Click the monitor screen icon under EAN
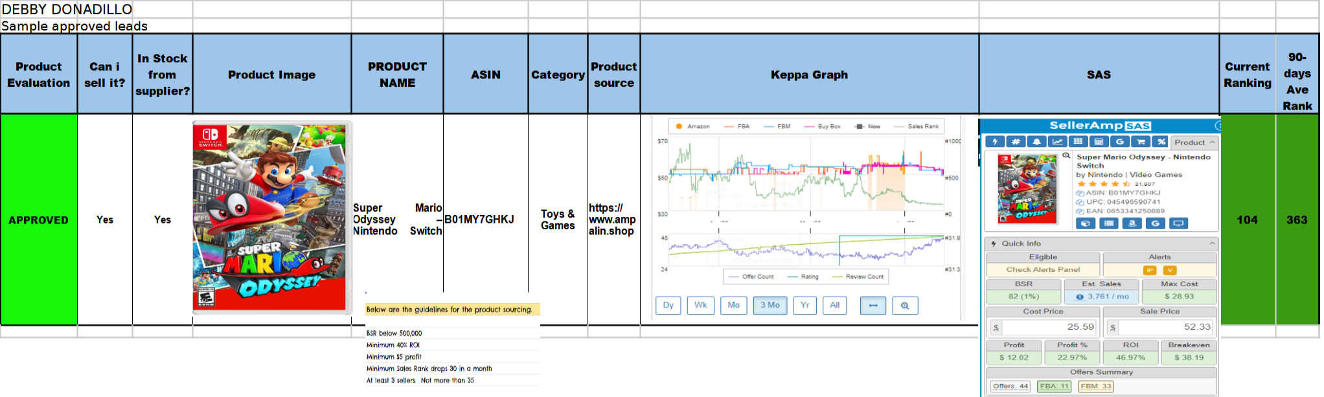Viewport: 1324px width, 397px height. point(1178,223)
